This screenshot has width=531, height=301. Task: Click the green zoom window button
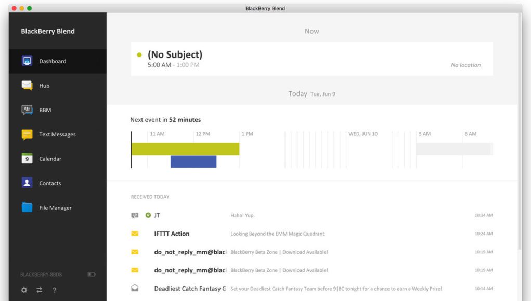(30, 8)
